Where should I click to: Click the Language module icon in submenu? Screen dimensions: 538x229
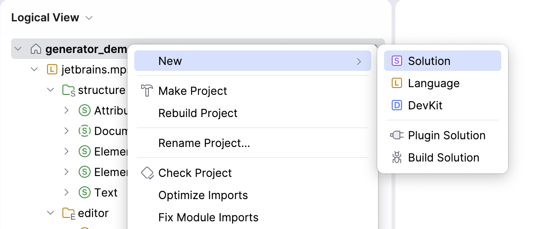click(x=396, y=83)
